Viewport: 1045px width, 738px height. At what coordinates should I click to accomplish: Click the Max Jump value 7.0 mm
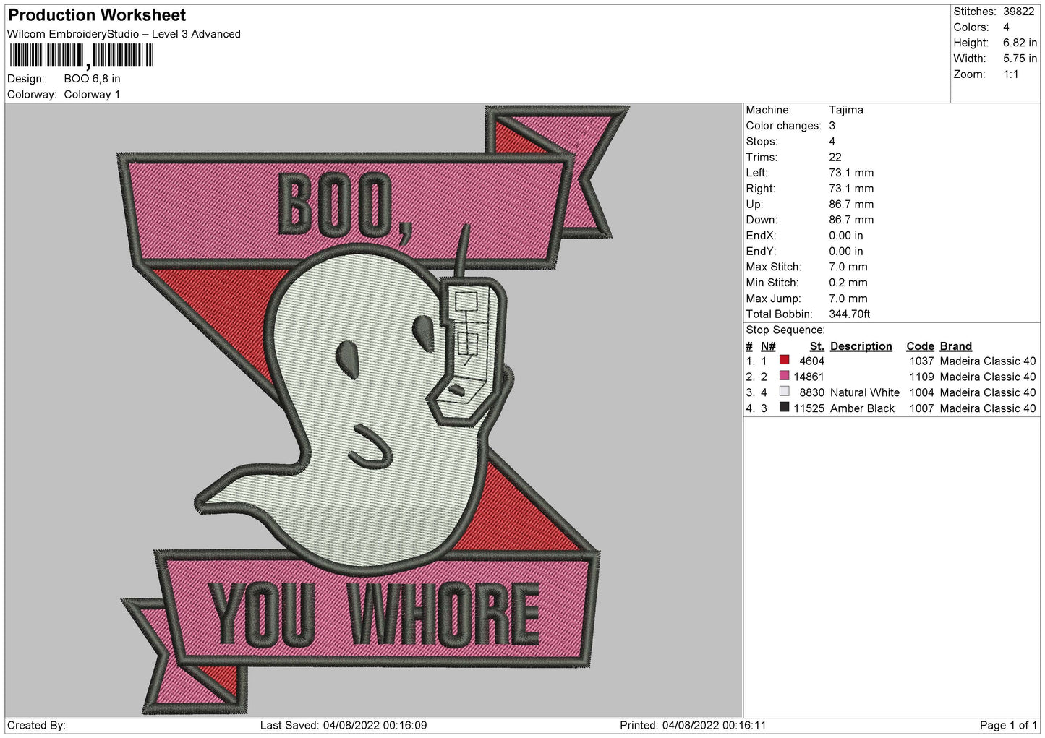[848, 299]
